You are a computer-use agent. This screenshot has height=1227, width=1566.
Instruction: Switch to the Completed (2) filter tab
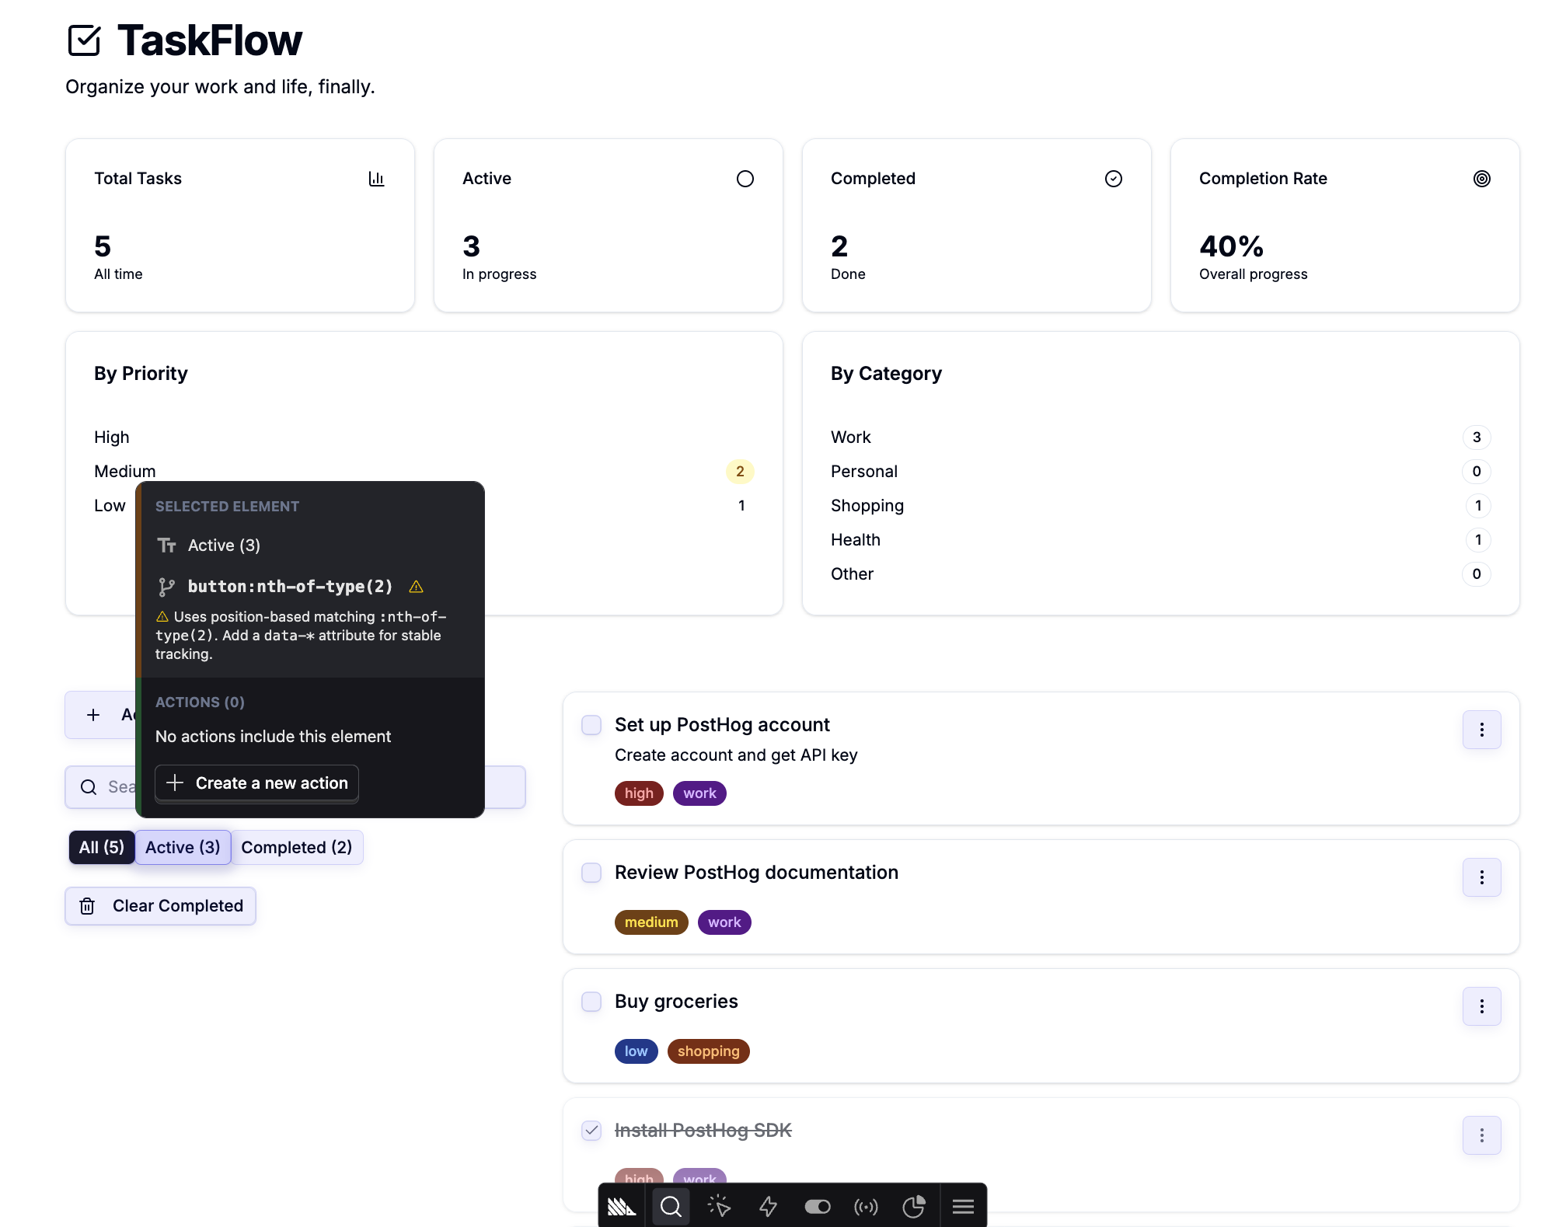tap(297, 847)
